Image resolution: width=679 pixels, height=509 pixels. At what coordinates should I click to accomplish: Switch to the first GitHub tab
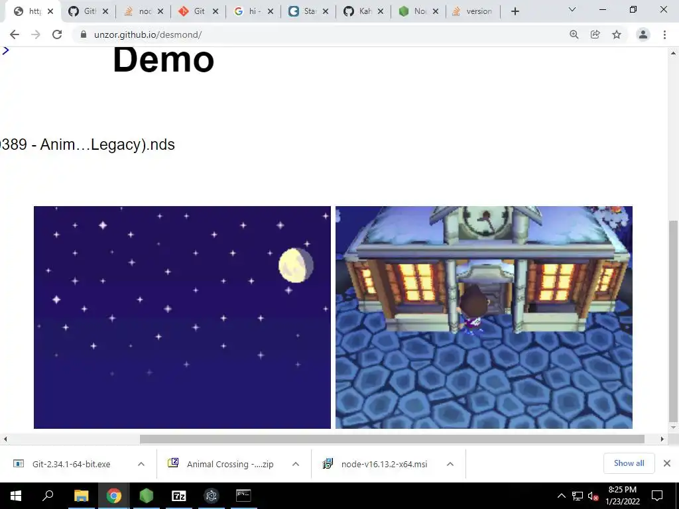tap(88, 11)
